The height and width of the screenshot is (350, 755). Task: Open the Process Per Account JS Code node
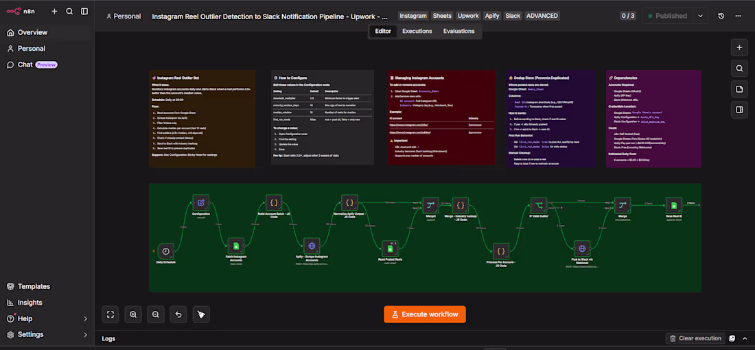[x=501, y=250]
